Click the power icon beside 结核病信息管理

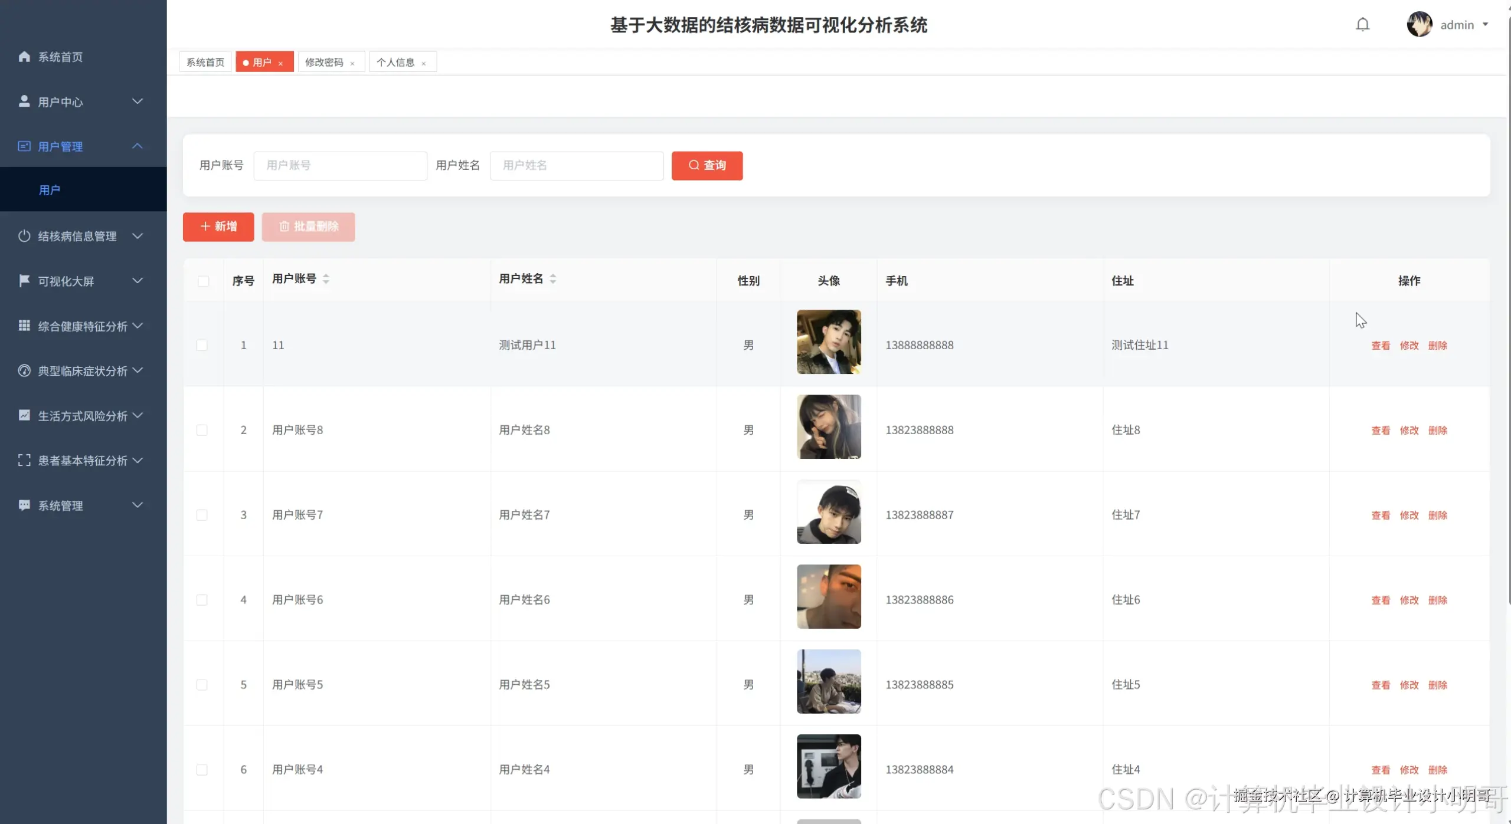point(24,236)
